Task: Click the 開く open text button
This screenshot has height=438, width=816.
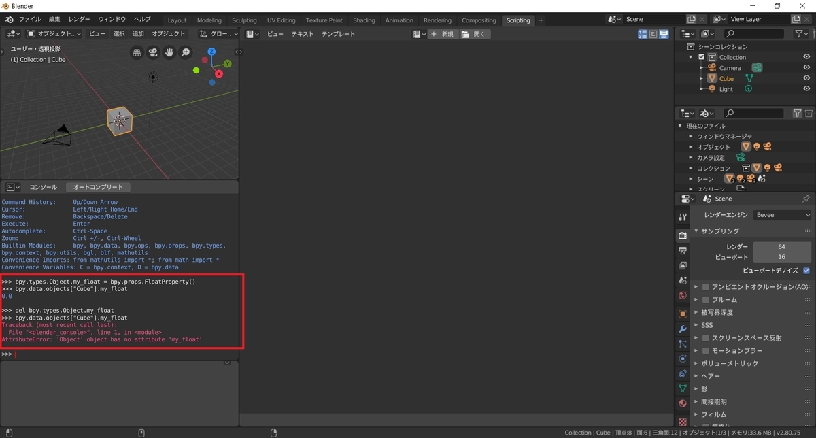Action: [474, 33]
